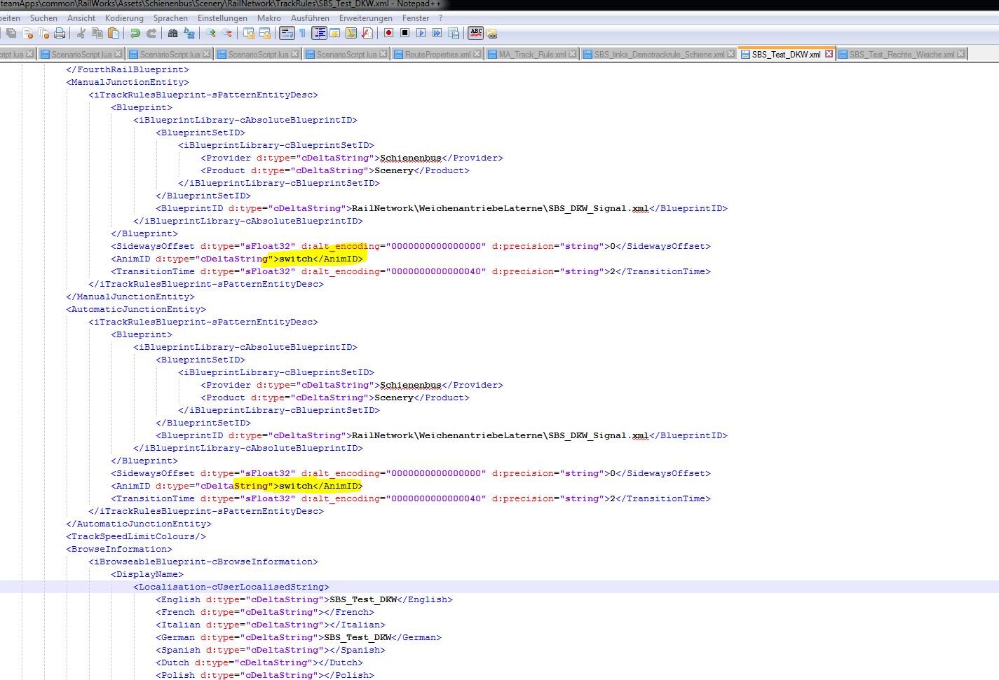The width and height of the screenshot is (999, 680).
Task: Open Find with the binoculars icon
Action: tap(173, 33)
